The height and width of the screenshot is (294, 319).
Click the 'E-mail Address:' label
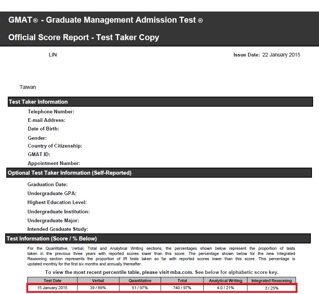point(47,120)
